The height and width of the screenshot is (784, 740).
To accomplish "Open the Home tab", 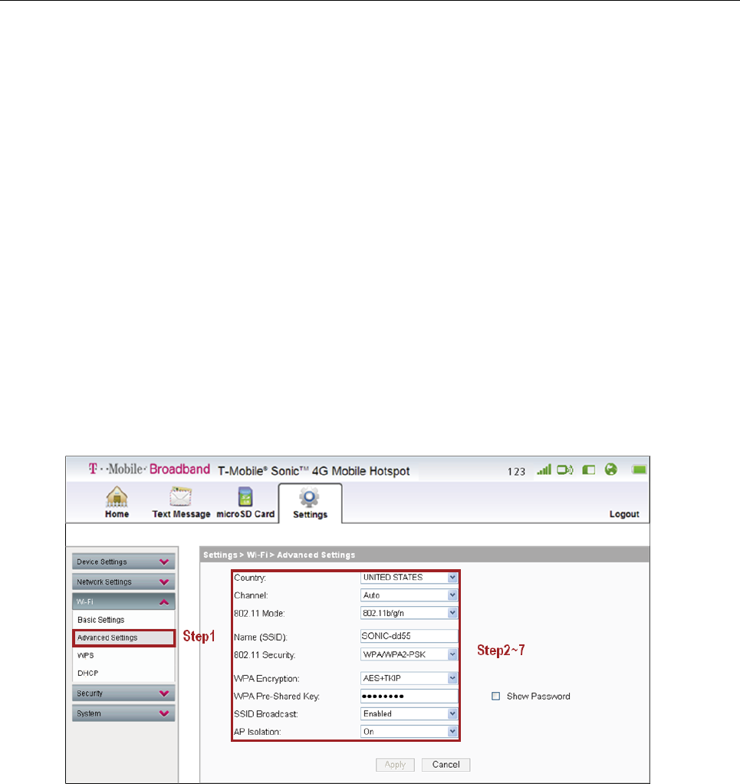I will tap(117, 503).
